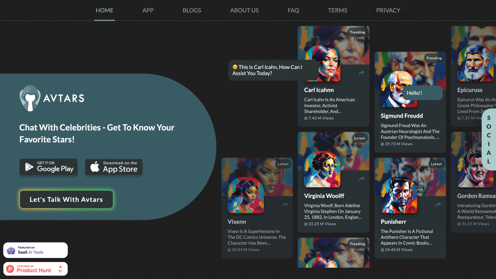Open the FAQ menu tab
The width and height of the screenshot is (496, 279).
(293, 10)
